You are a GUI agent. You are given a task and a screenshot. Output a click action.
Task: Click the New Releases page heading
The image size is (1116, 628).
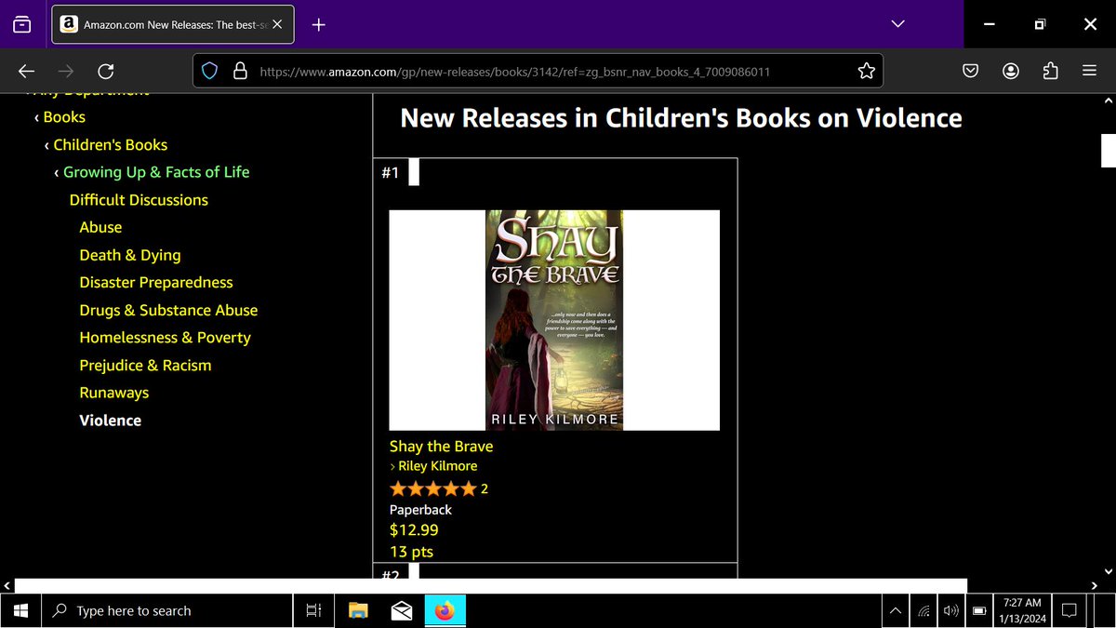(681, 118)
